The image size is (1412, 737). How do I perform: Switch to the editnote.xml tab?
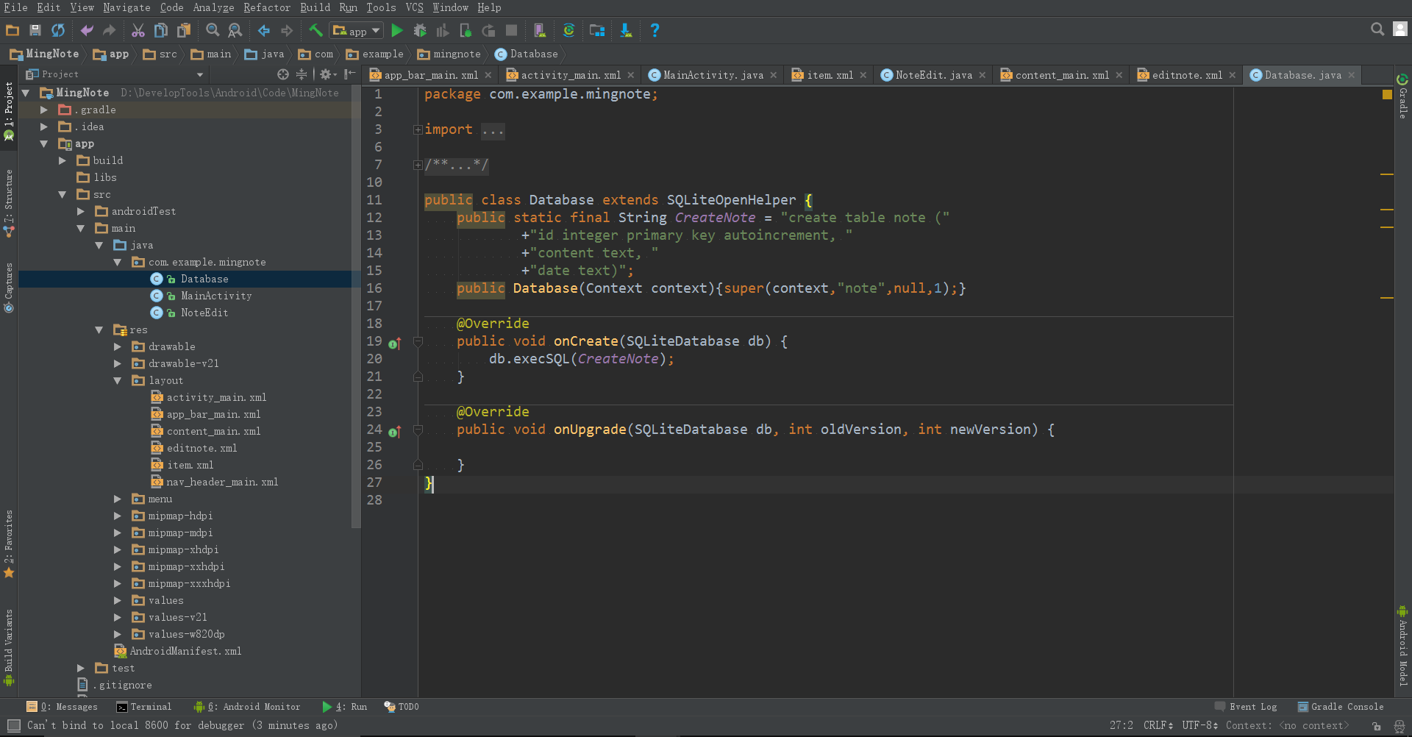tap(1186, 75)
